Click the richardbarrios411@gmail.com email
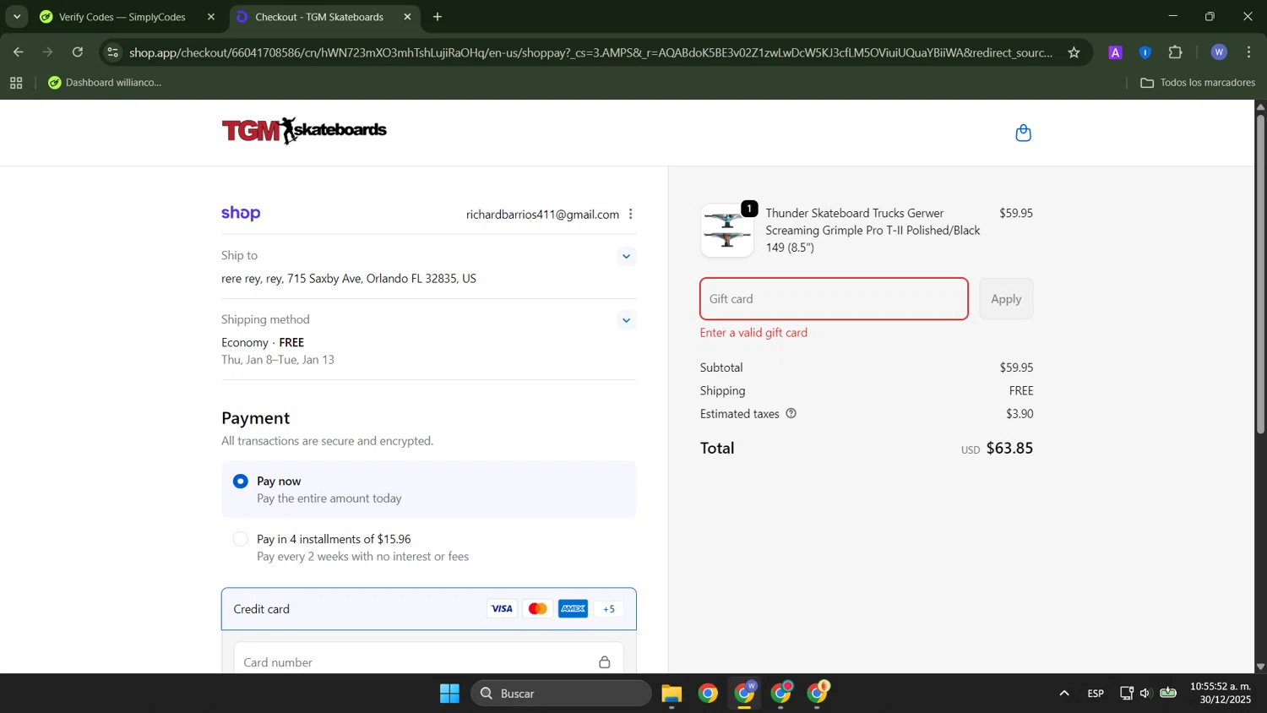This screenshot has width=1267, height=713. (x=542, y=215)
